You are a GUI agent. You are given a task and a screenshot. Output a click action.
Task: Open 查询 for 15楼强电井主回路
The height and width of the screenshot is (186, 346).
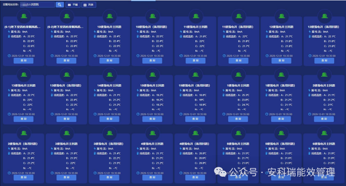[152, 119]
